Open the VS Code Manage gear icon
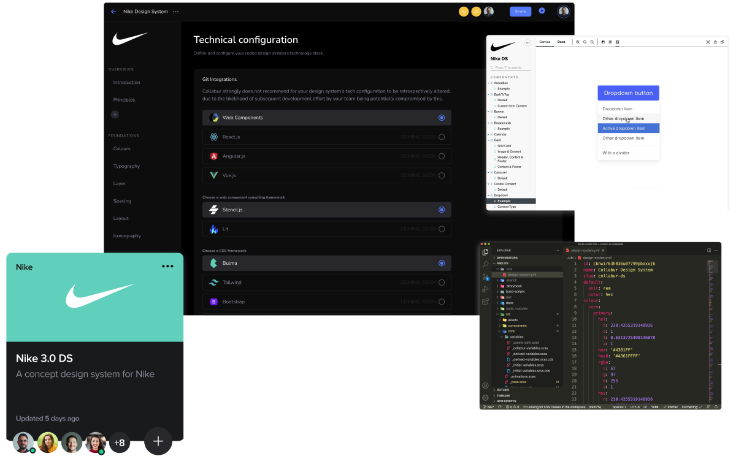736x464 pixels. 485,398
